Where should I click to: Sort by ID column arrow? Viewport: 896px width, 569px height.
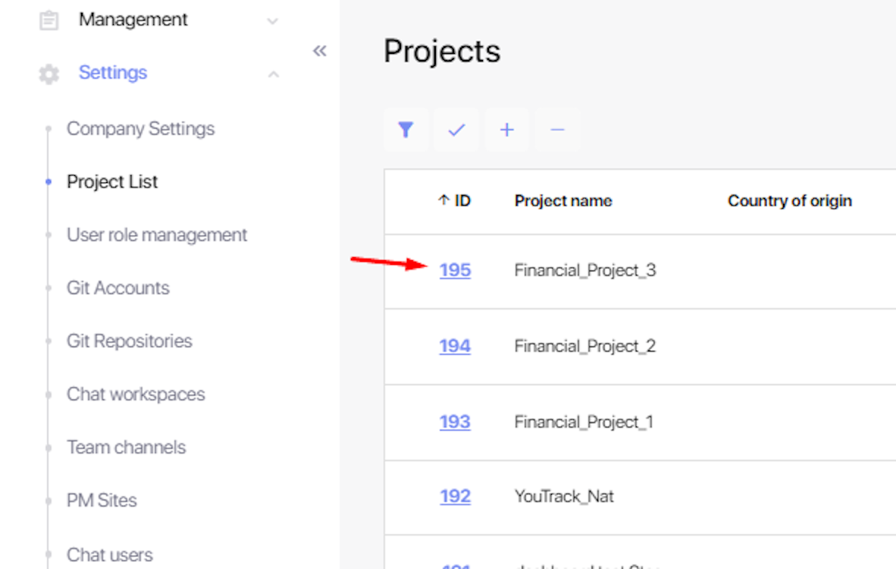tap(445, 201)
